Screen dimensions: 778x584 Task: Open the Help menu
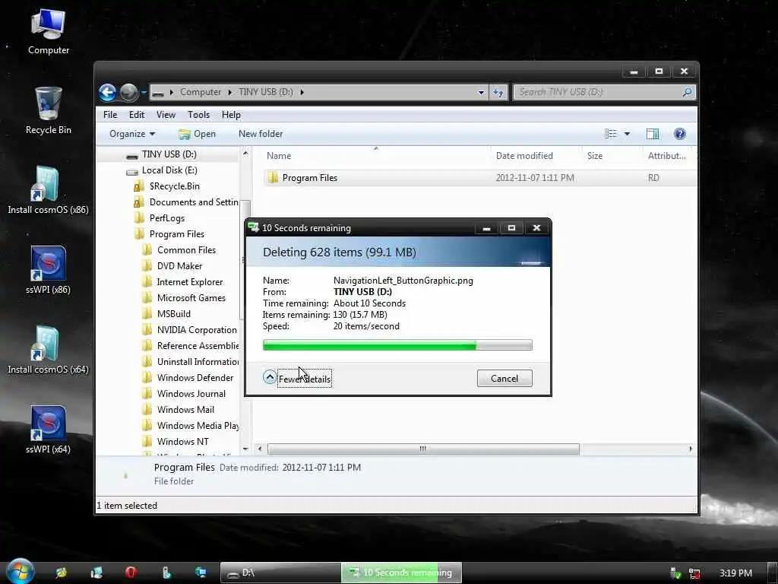tap(231, 115)
